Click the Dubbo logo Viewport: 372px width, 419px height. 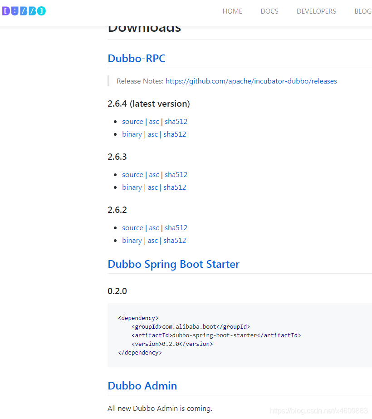pyautogui.click(x=24, y=11)
